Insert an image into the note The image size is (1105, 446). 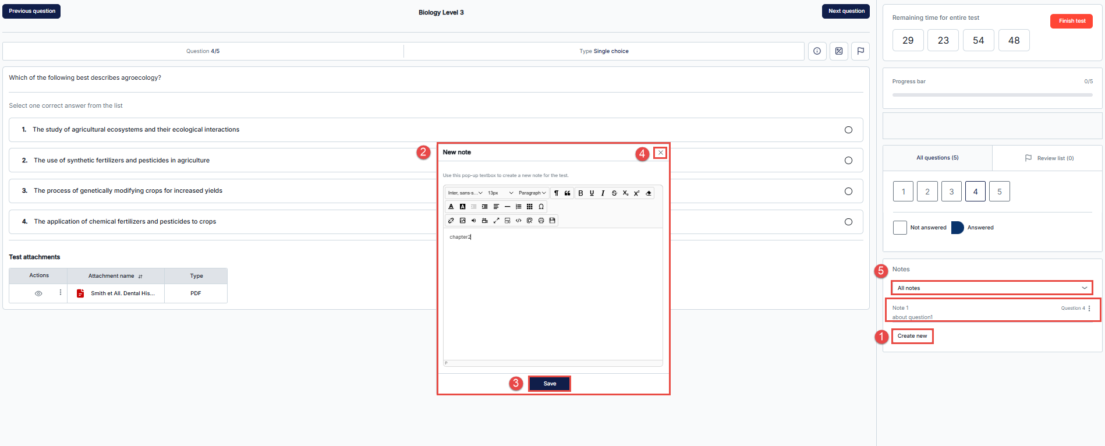tap(462, 221)
